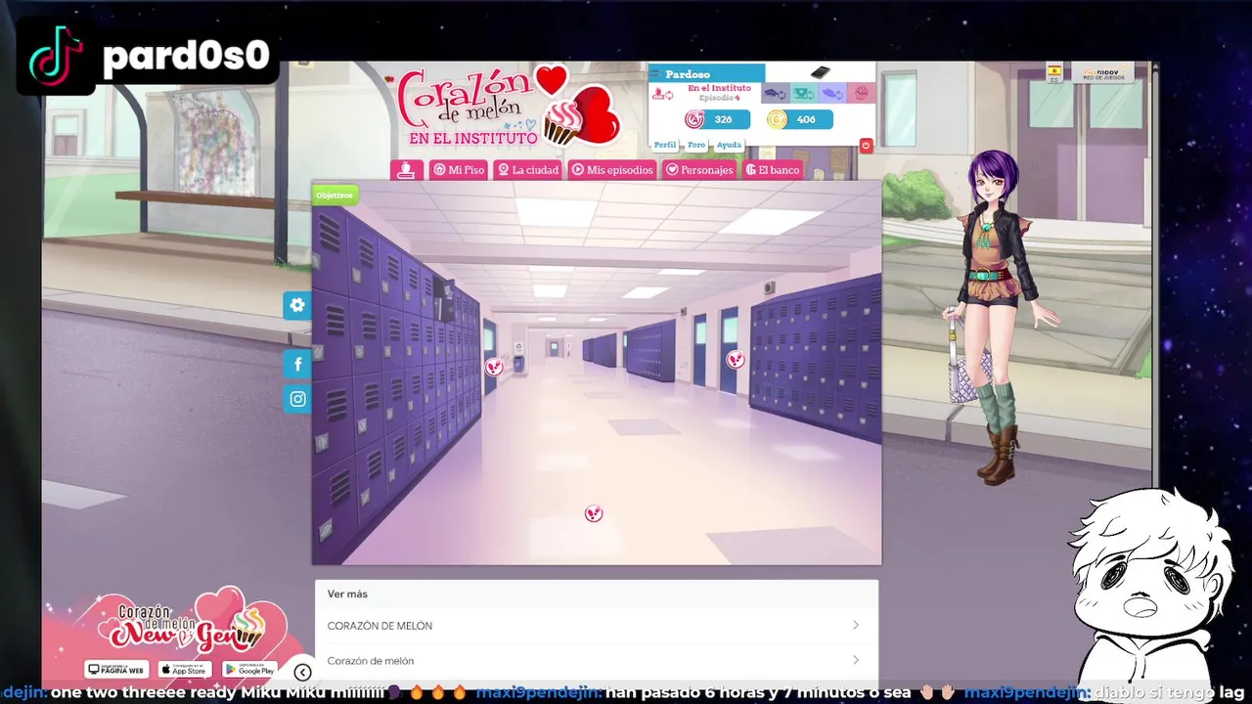
Task: Click the red power logout button
Action: 866,146
